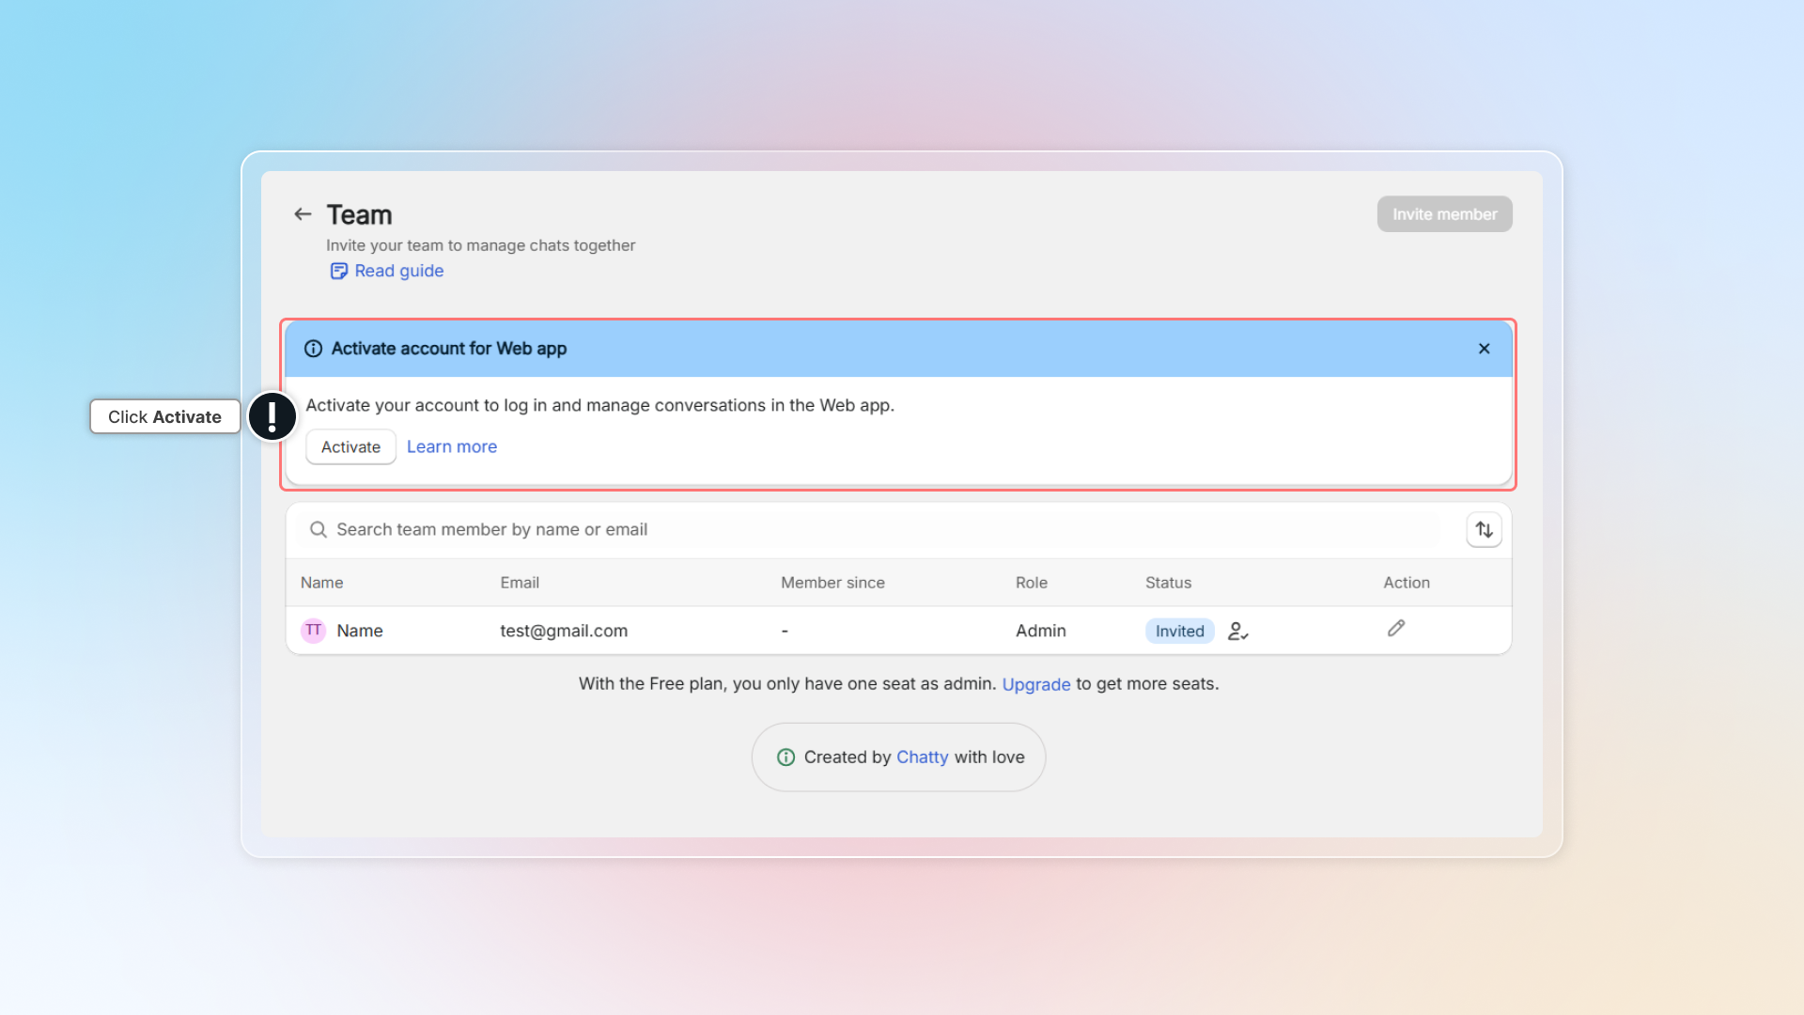The image size is (1804, 1015).
Task: Click the black exclamation mark badge
Action: [272, 416]
